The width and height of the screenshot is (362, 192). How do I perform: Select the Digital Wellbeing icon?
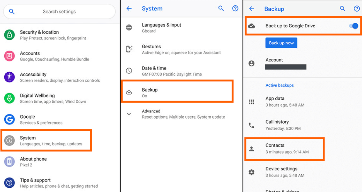(x=9, y=98)
